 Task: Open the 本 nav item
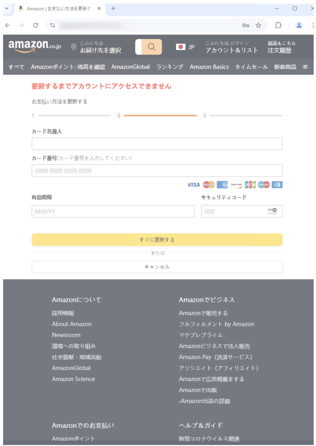(x=305, y=67)
